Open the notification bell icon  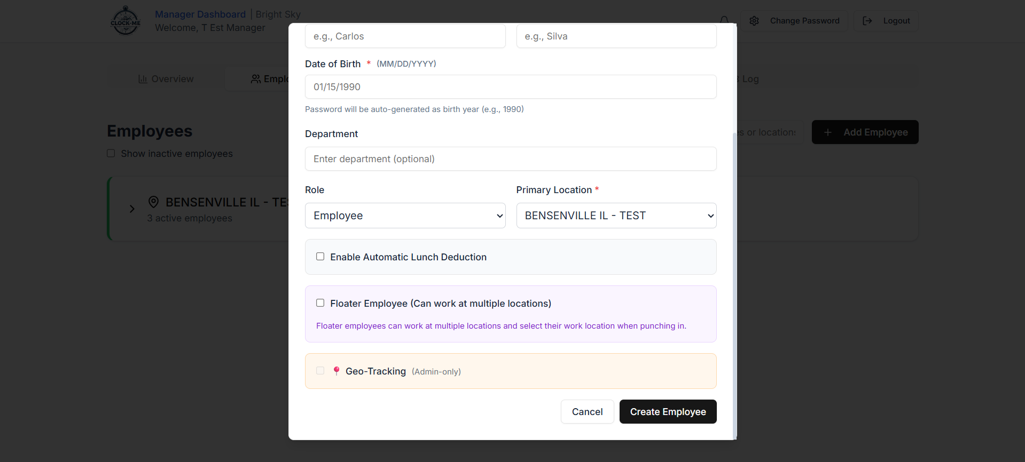(724, 20)
